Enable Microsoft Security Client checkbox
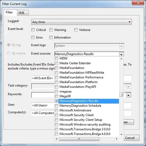This screenshot has width=146, height=146. 57,115
